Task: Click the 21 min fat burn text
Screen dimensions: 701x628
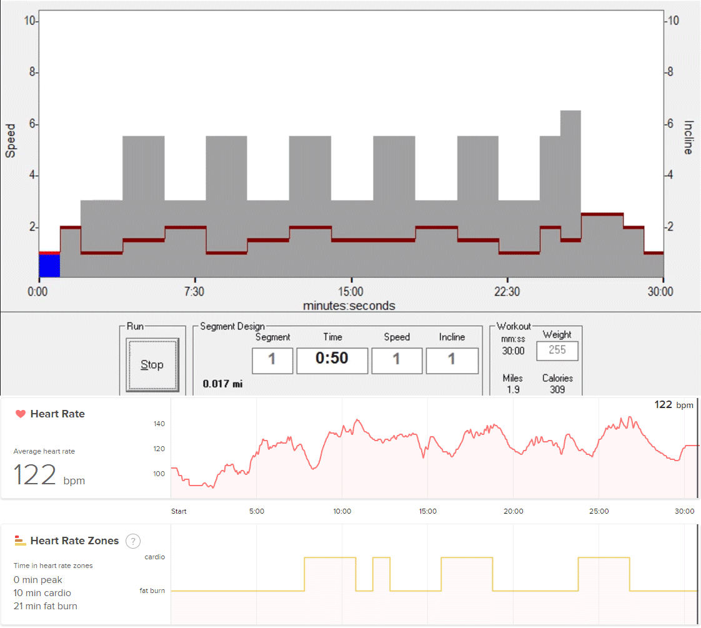Action: click(46, 606)
